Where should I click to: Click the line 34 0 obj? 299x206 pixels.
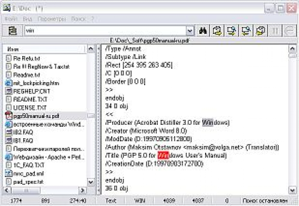click(x=116, y=106)
